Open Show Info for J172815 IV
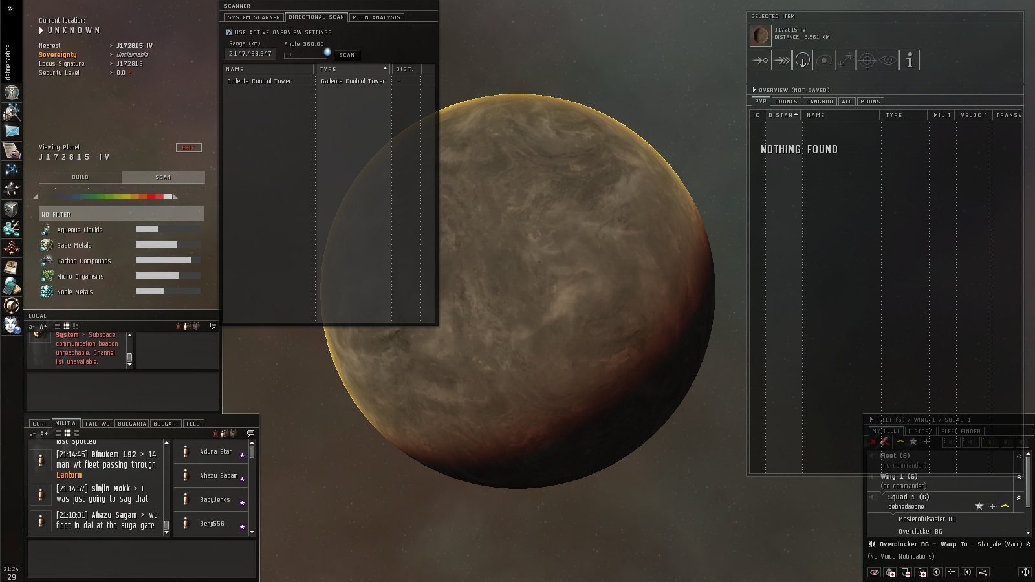Screen dimensions: 1035x582 (x=910, y=60)
